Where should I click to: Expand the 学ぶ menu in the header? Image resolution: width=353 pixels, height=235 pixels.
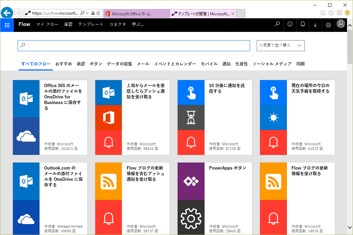tap(137, 24)
